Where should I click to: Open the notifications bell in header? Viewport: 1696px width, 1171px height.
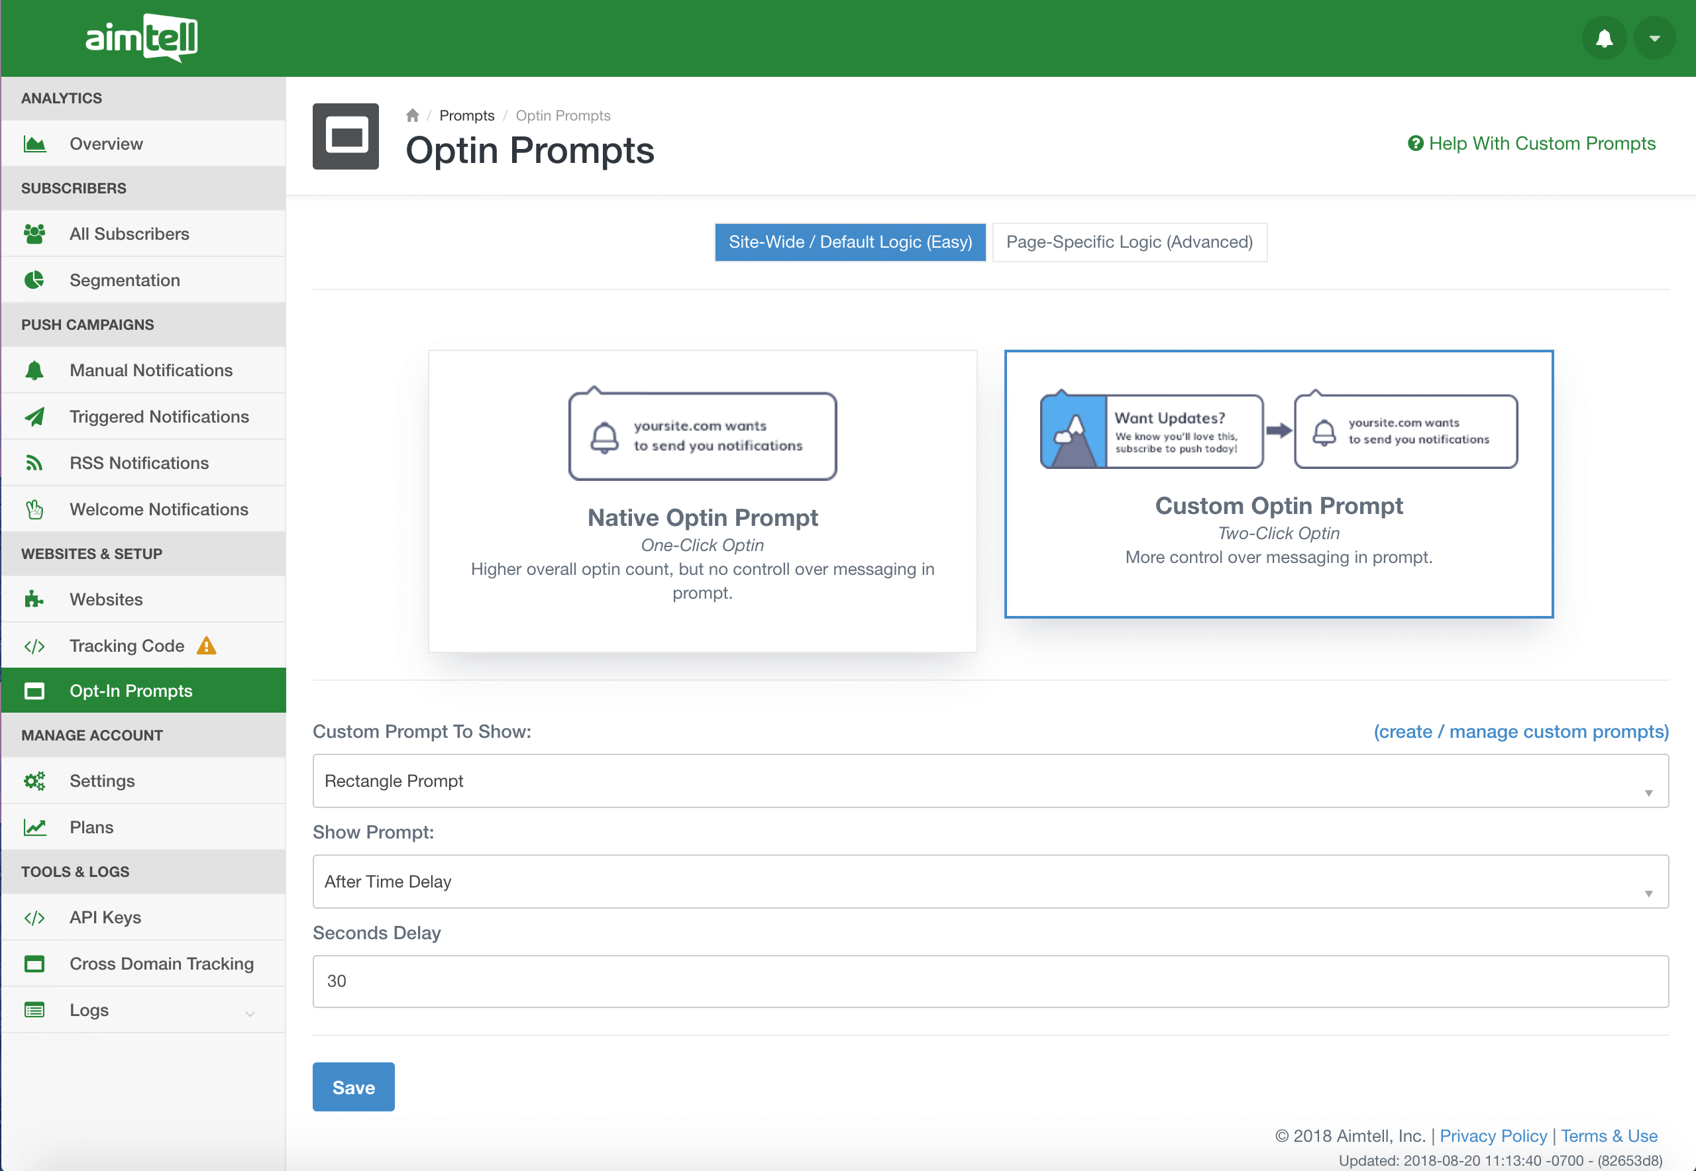(1605, 38)
